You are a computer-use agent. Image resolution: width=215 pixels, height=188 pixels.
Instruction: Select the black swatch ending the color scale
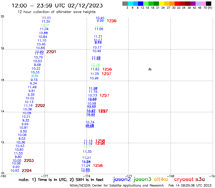(x=208, y=3)
